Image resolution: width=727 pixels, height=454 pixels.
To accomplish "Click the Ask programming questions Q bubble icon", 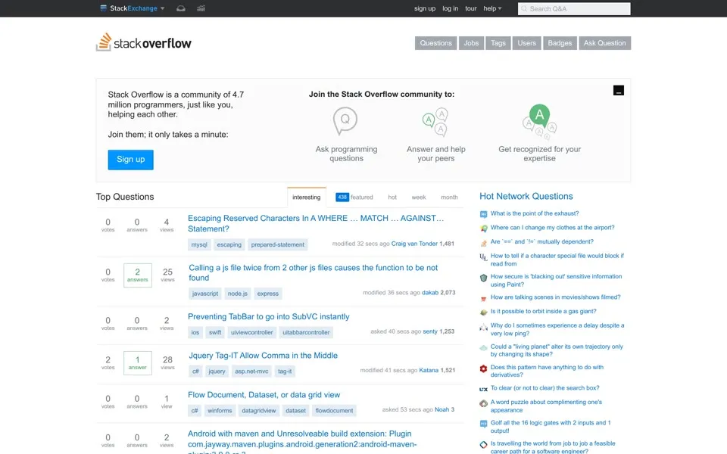I will (x=345, y=121).
